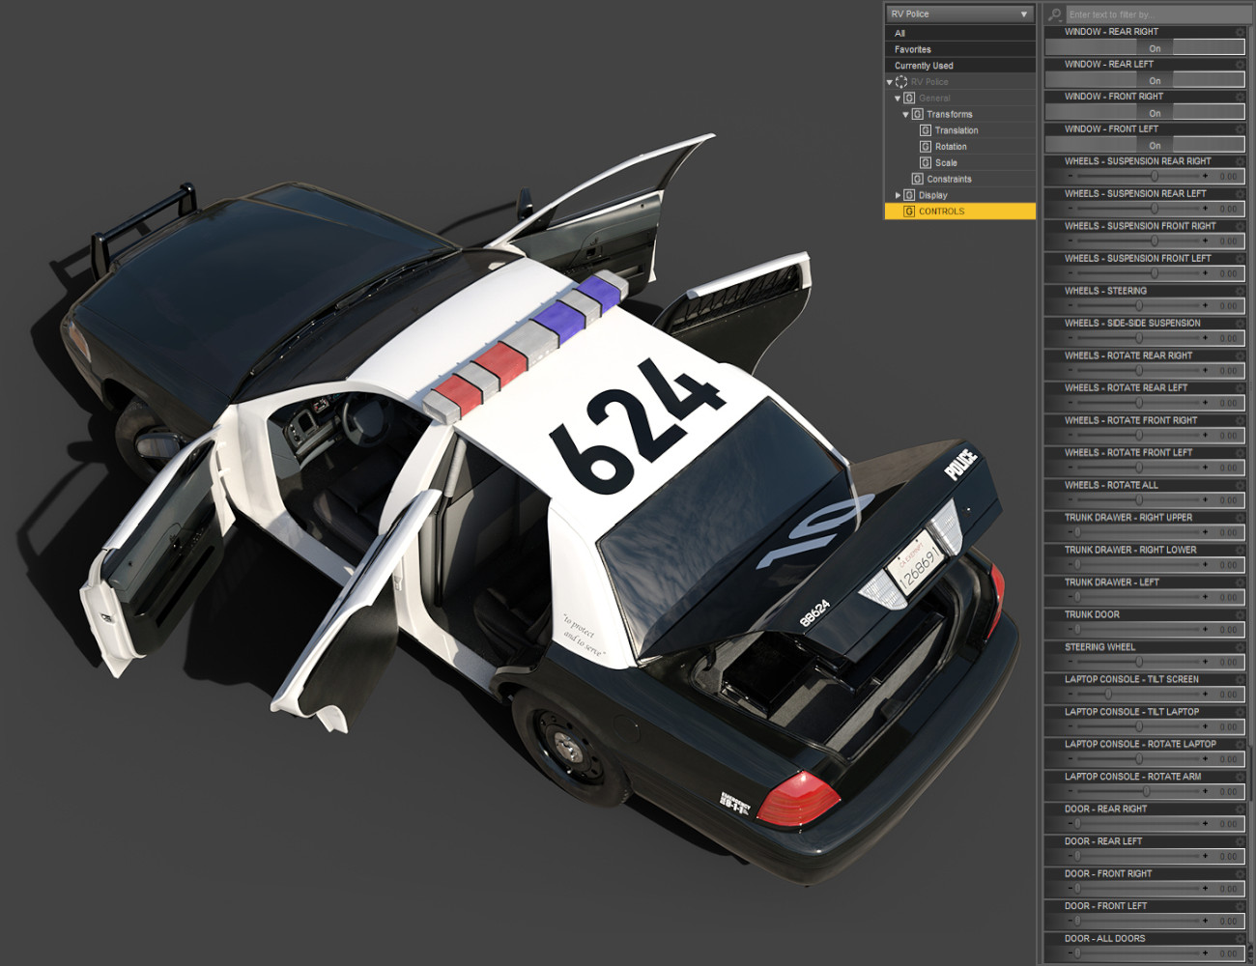Screen dimensions: 1256x966
Task: Open settings gear for STEERING WHEEL
Action: pos(1241,647)
